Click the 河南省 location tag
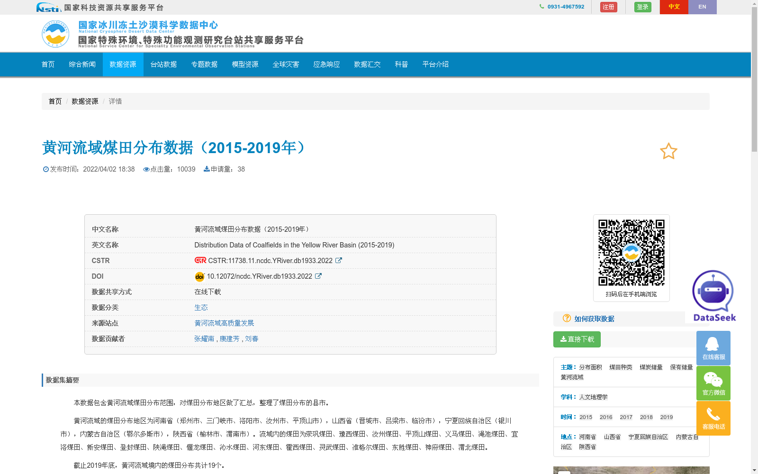The width and height of the screenshot is (758, 474). coord(587,437)
